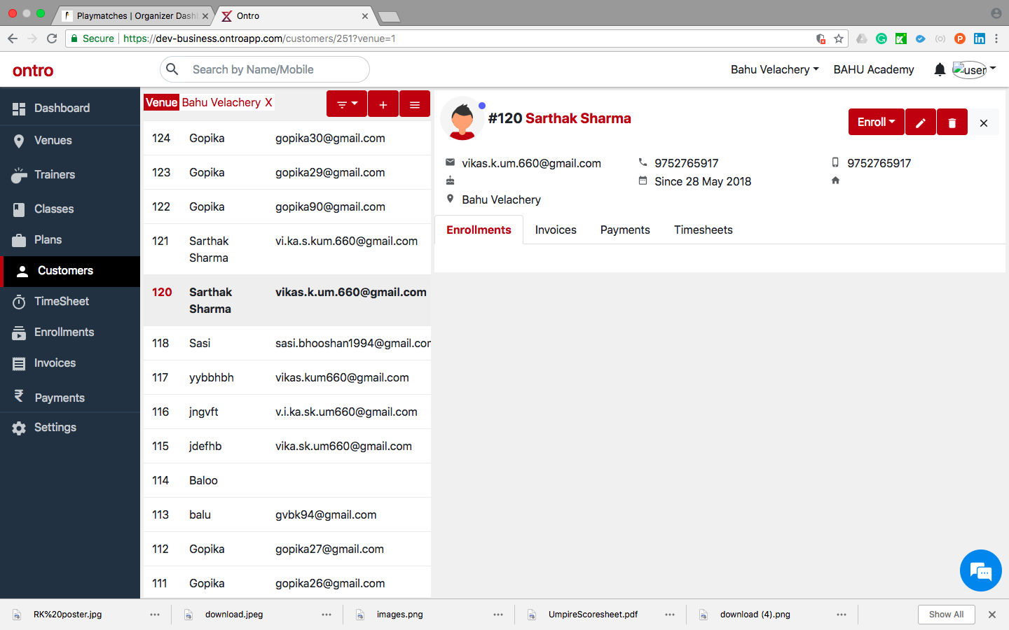1009x630 pixels.
Task: Open Classes from the sidebar
Action: (70, 209)
